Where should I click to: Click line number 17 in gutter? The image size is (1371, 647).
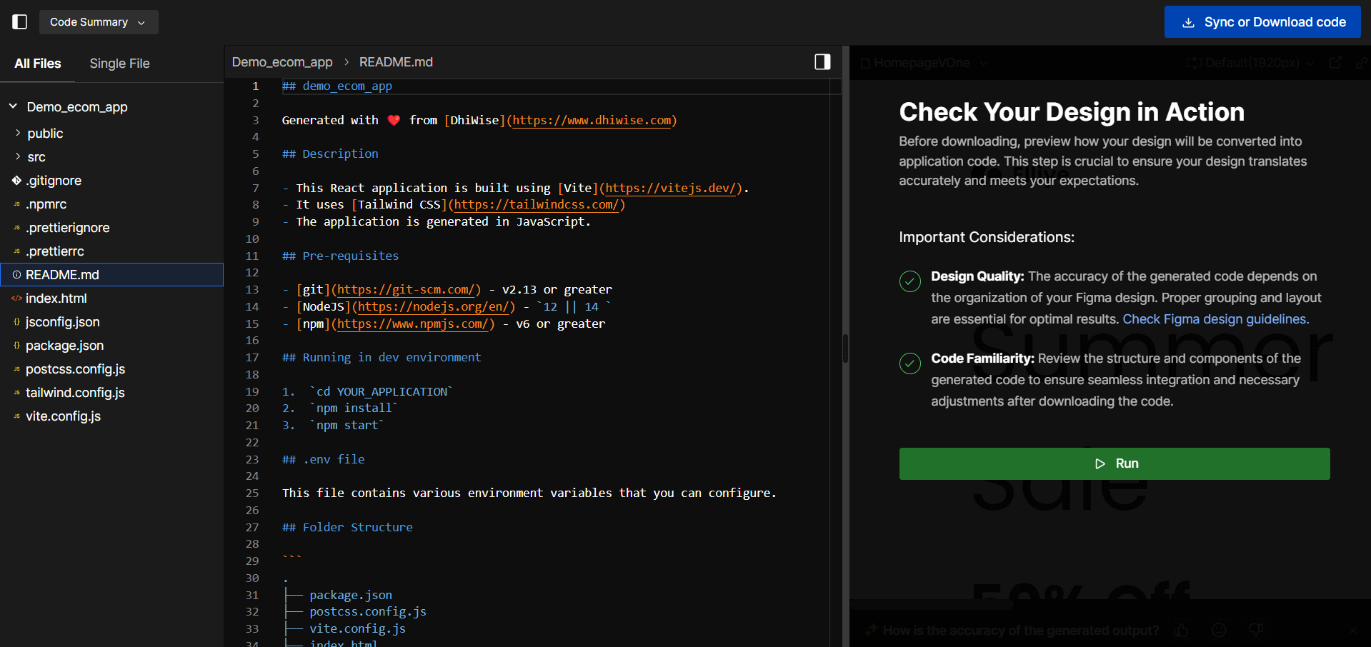tap(252, 357)
